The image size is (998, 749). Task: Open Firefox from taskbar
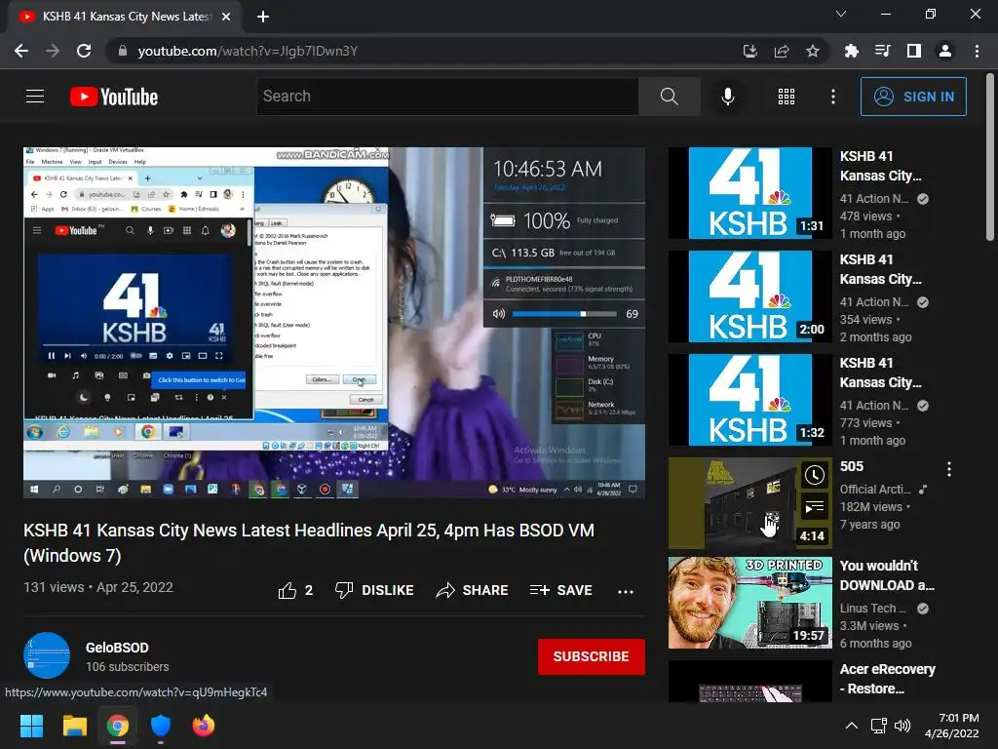pos(203,726)
